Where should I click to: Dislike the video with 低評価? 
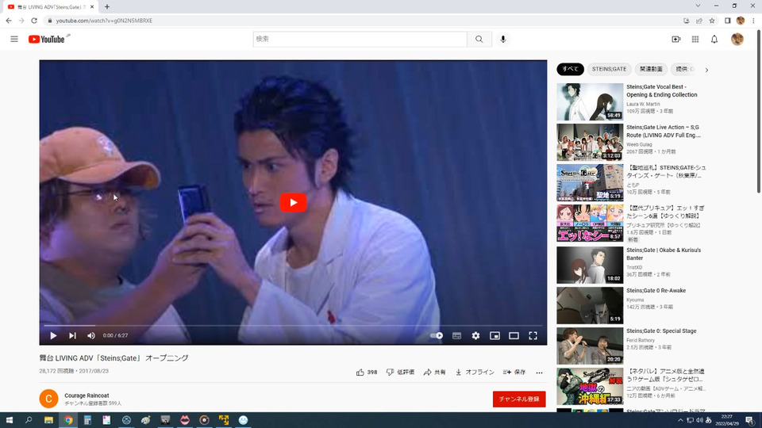click(400, 373)
